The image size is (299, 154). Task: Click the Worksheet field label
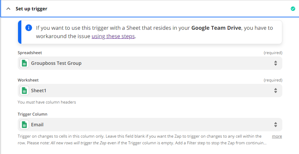[x=28, y=80]
